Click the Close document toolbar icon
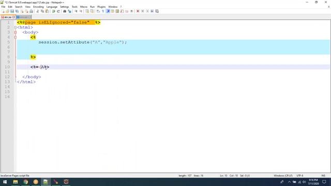Viewport: 331px width, 186px height. (x=22, y=11)
